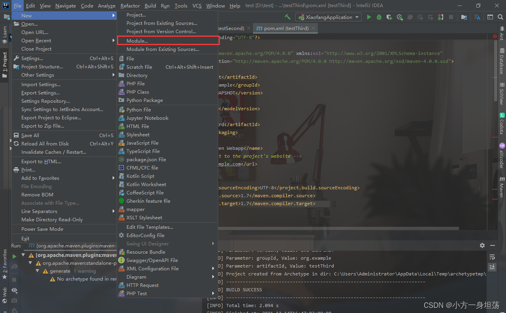Screen dimensions: 506x313
Task: Expand the Diagram submenu
Action: click(x=167, y=277)
